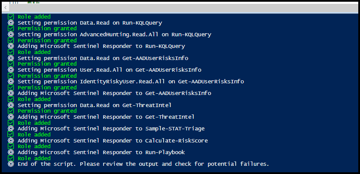Click the gray horizontal scrollbar track
The width and height of the screenshot is (360, 174).
(184, 8)
